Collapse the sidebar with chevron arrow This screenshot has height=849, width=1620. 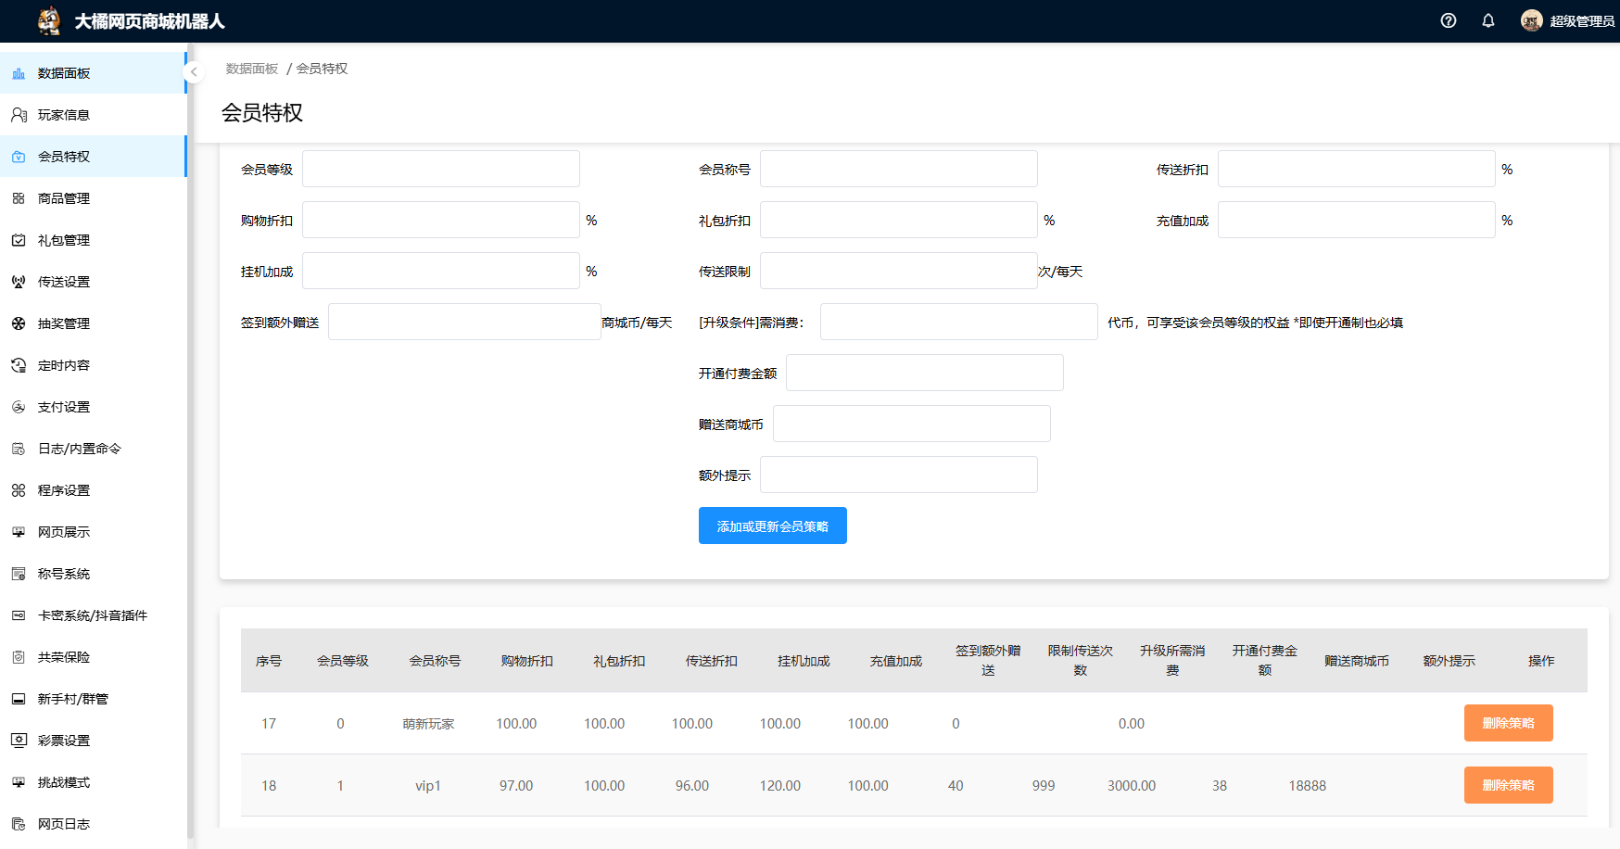coord(194,71)
